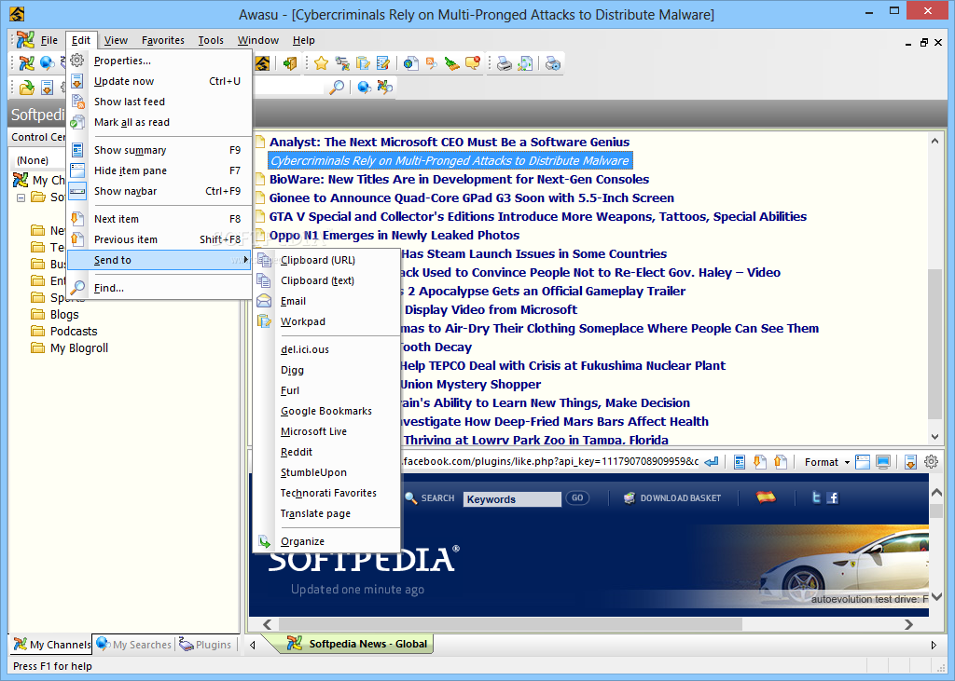Open the Window menu
The height and width of the screenshot is (681, 955).
point(258,40)
